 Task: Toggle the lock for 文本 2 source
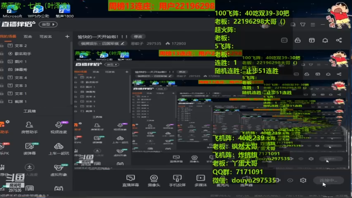click(x=2, y=46)
